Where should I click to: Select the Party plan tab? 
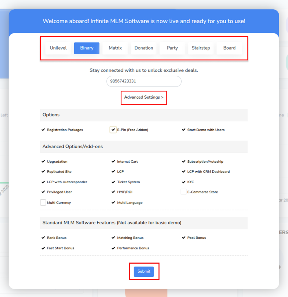click(x=172, y=48)
